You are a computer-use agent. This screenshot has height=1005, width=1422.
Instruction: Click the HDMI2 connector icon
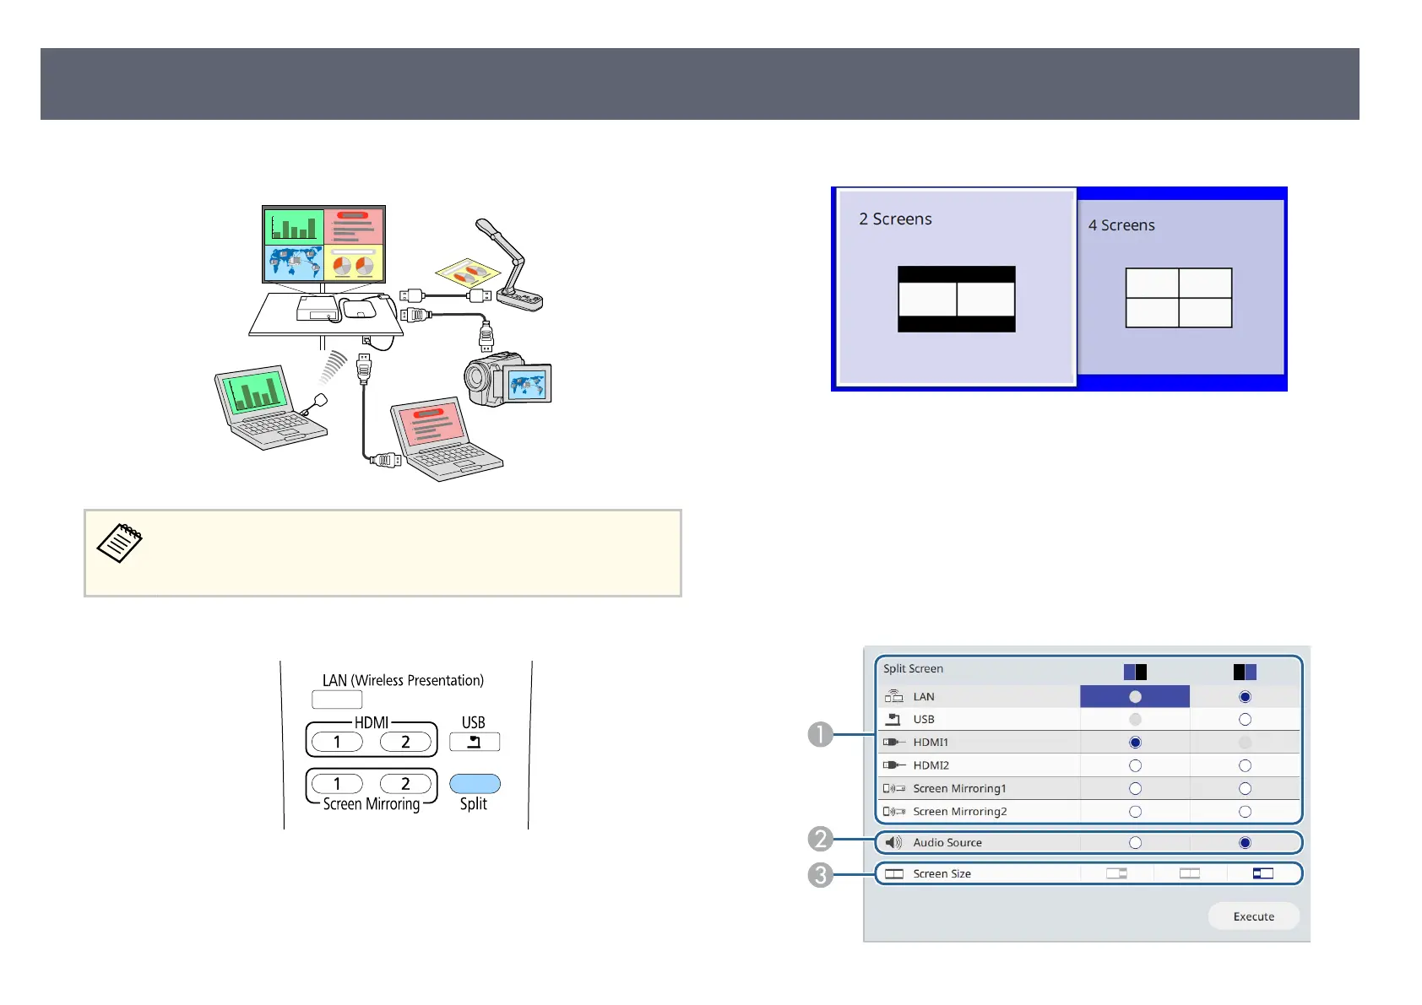894,765
